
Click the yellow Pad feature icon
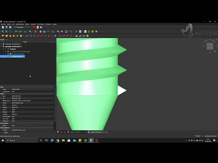3,36
